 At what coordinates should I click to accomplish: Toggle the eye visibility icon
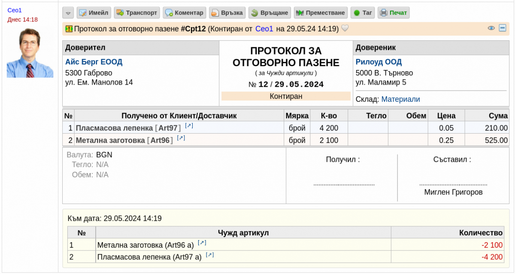coord(491,28)
